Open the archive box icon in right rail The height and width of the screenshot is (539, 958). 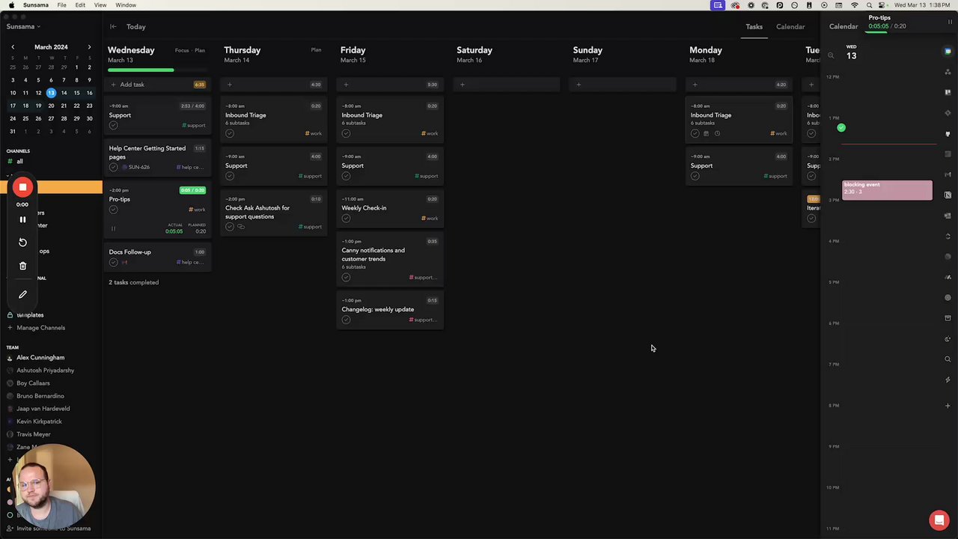pyautogui.click(x=948, y=318)
